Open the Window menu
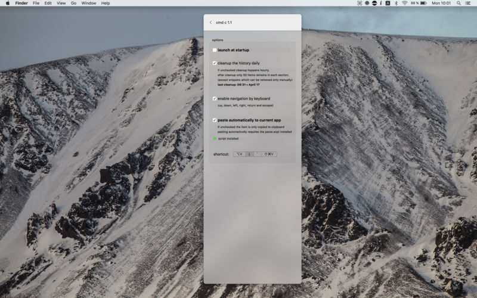The width and height of the screenshot is (477, 298). tap(88, 3)
